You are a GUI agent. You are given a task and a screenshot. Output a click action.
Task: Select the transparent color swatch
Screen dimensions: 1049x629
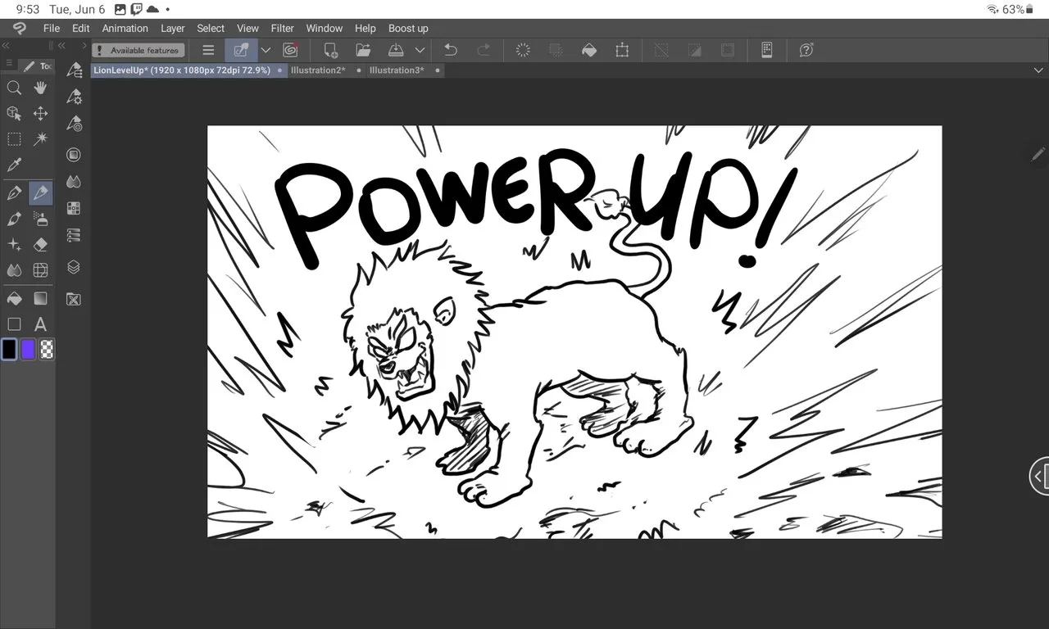click(48, 350)
